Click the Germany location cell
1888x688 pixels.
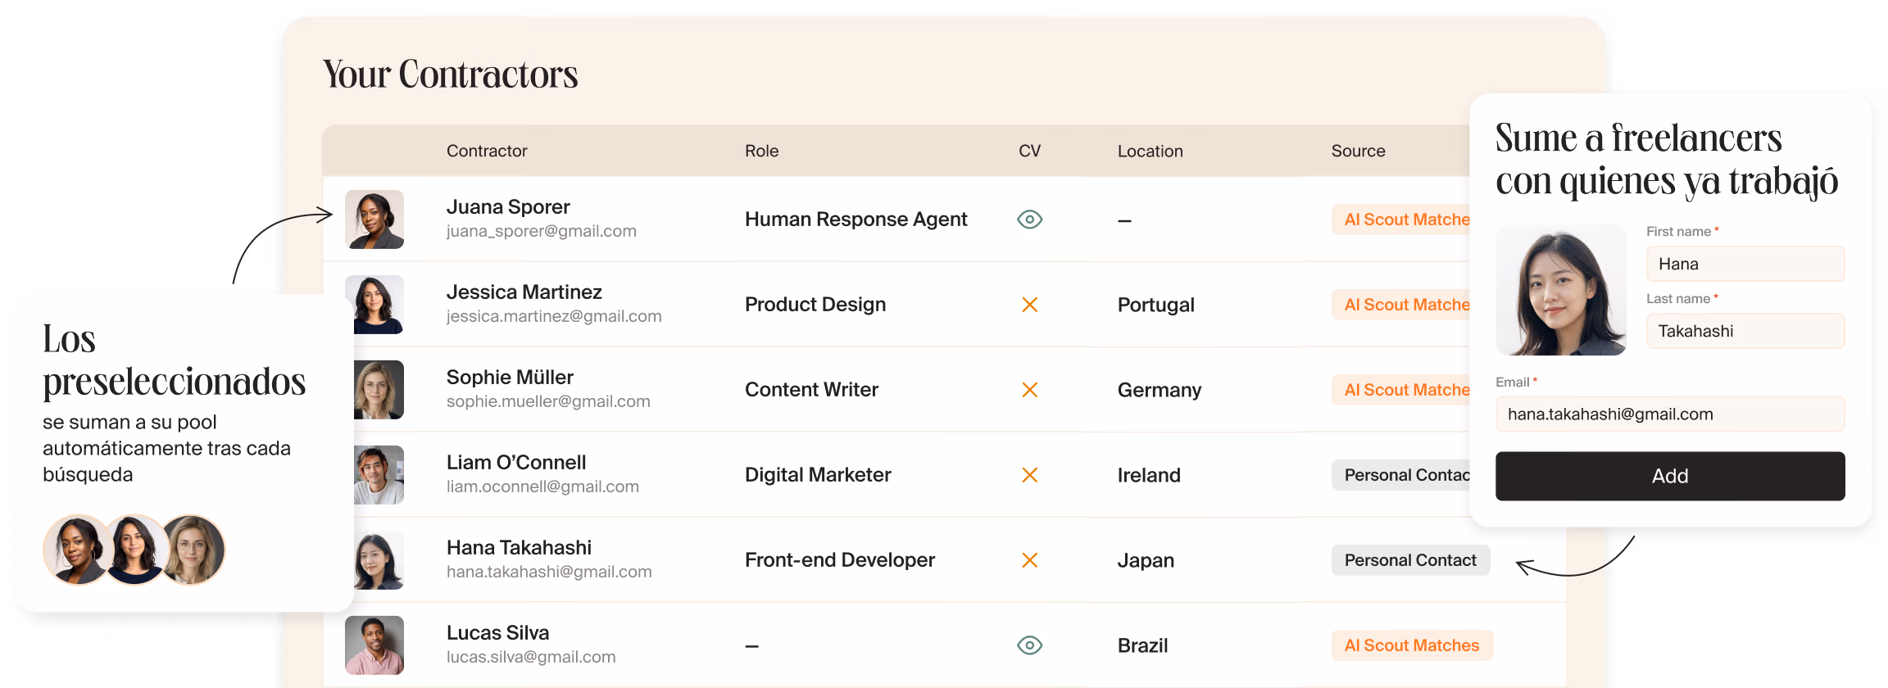(1160, 391)
